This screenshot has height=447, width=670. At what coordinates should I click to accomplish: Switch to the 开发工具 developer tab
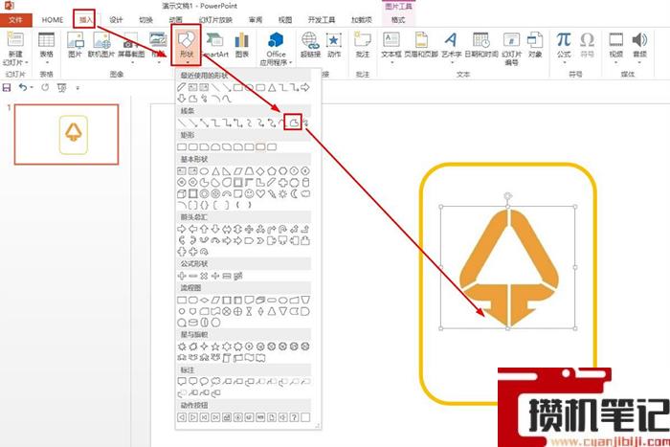tap(322, 20)
